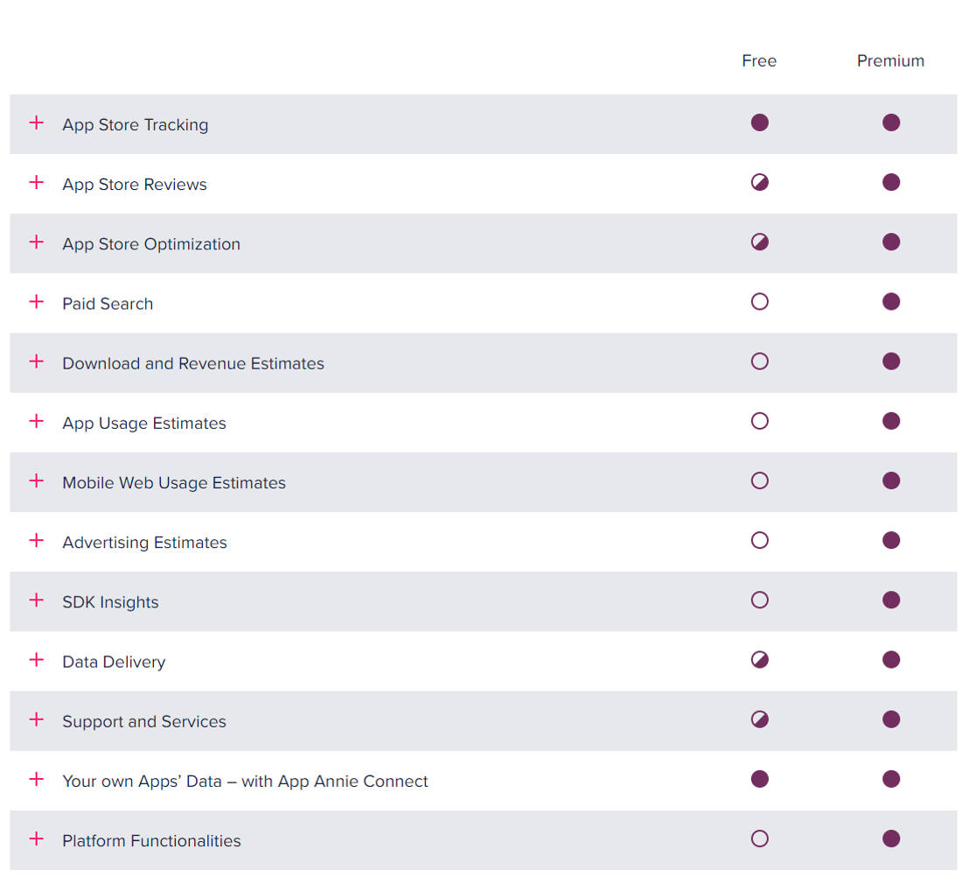Click the empty Free circle for Platform Functionalities
The width and height of the screenshot is (969, 891).
759,838
